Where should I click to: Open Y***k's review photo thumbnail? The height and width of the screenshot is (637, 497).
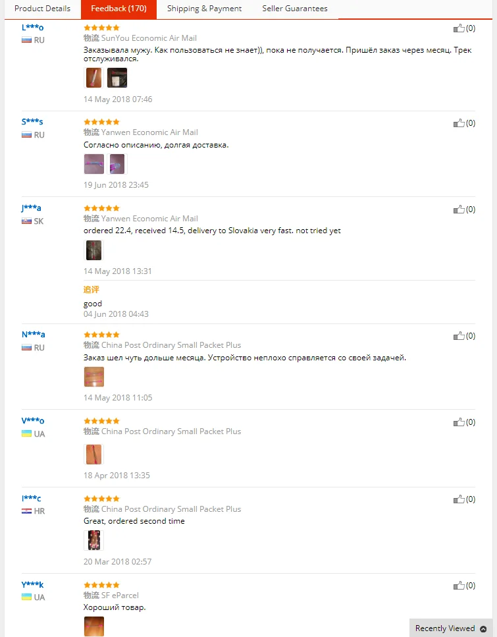point(93,626)
